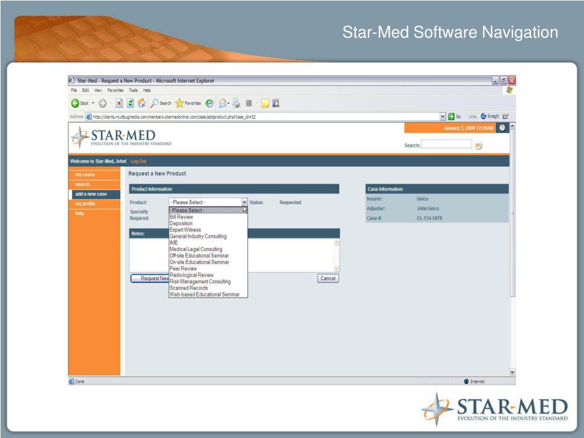This screenshot has width=584, height=438.
Task: Click inside the Star-Med Search field
Action: pos(447,145)
